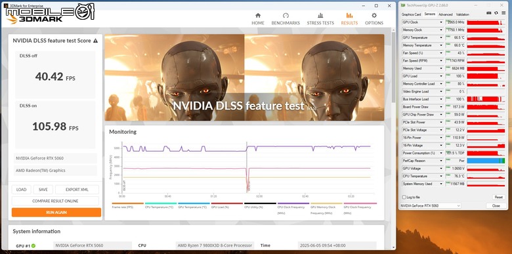Expand Video Engine Load dropdown
512x254 pixels.
[x=442, y=91]
